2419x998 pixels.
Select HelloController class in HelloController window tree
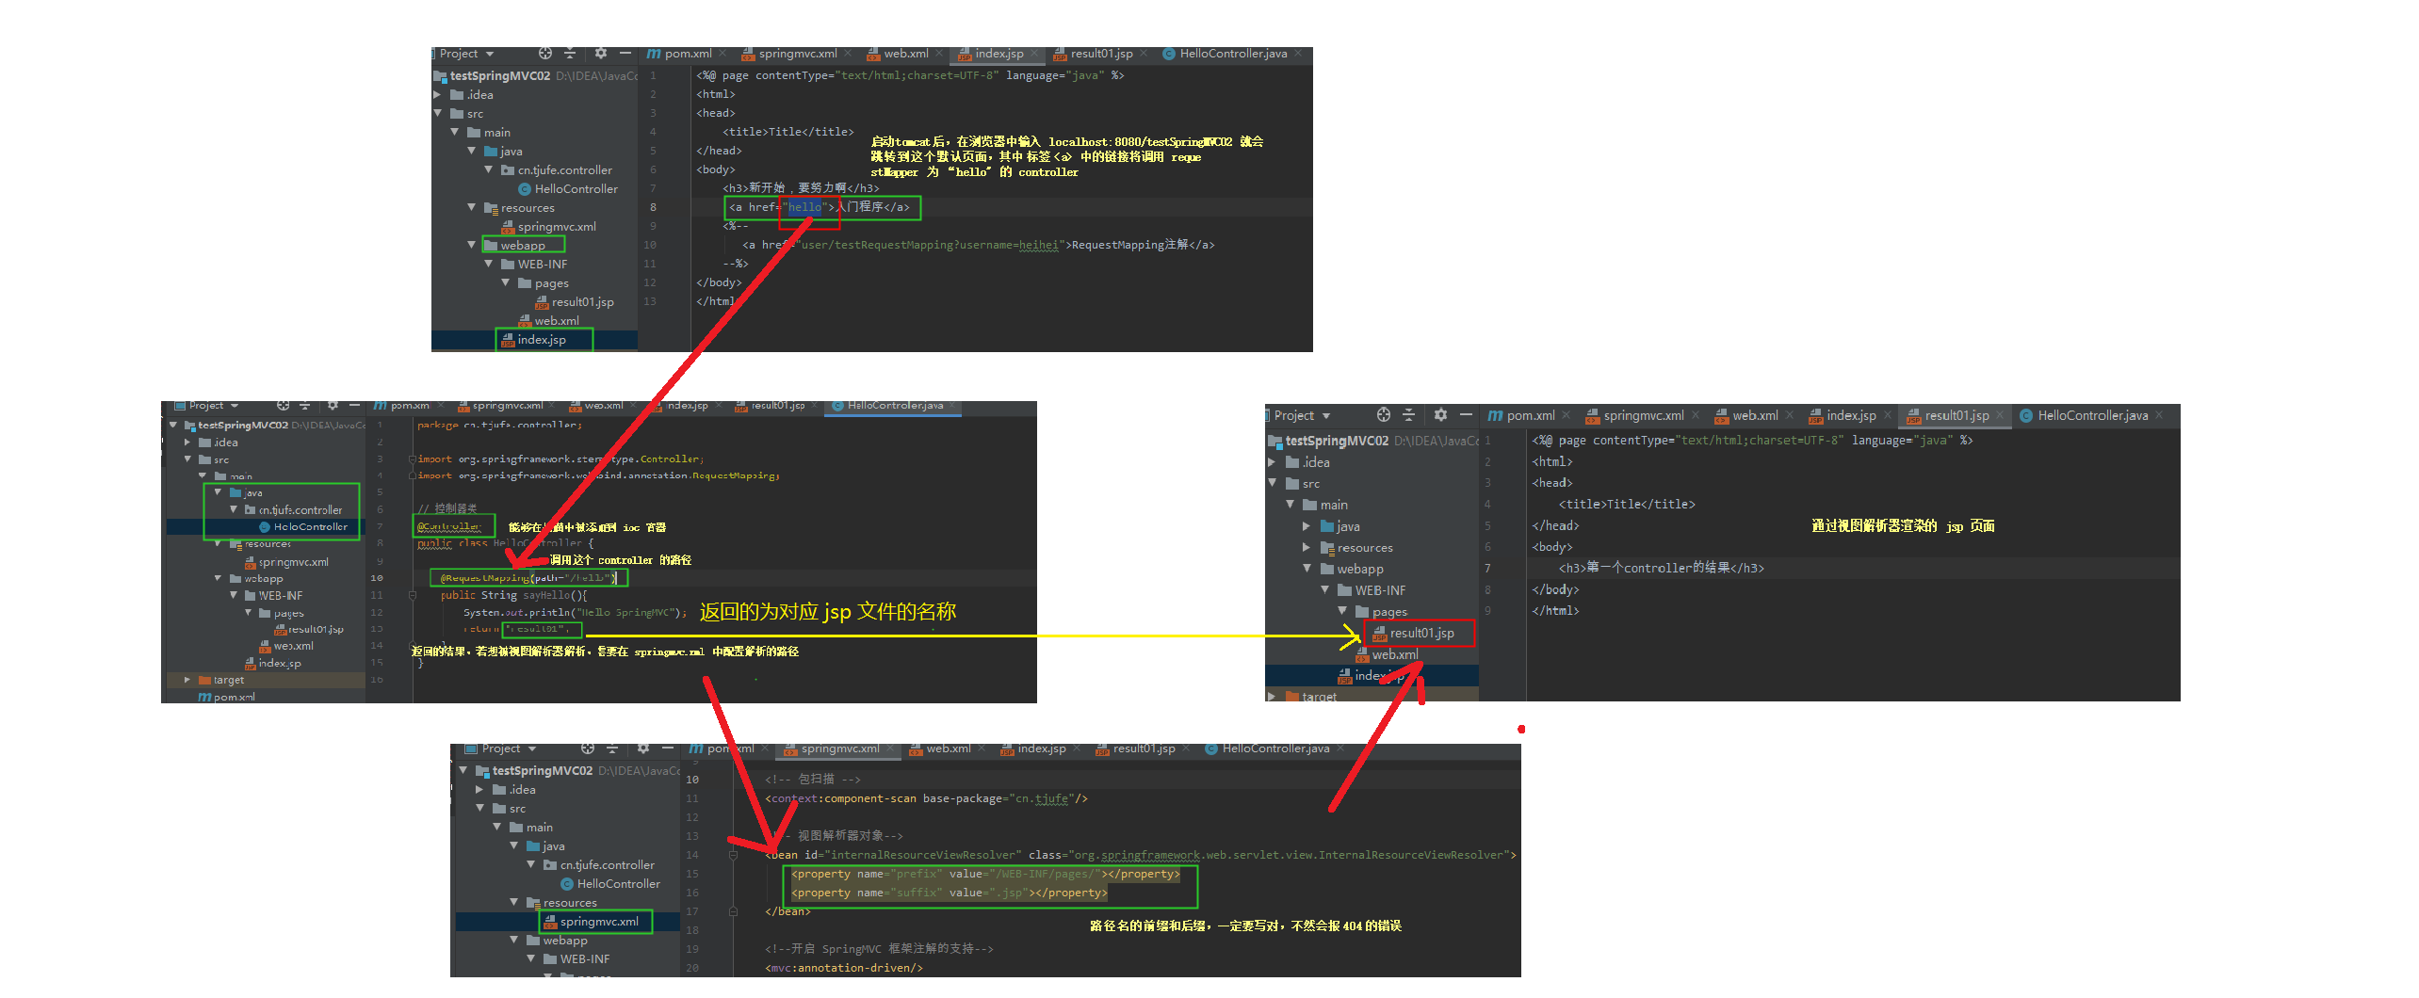pos(303,527)
